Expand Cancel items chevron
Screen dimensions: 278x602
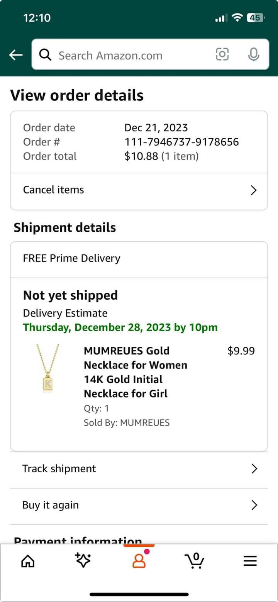(254, 190)
